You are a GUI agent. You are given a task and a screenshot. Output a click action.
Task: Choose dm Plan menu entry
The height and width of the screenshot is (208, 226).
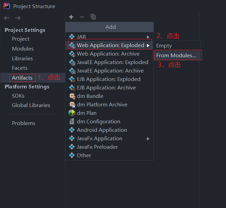click(x=109, y=113)
